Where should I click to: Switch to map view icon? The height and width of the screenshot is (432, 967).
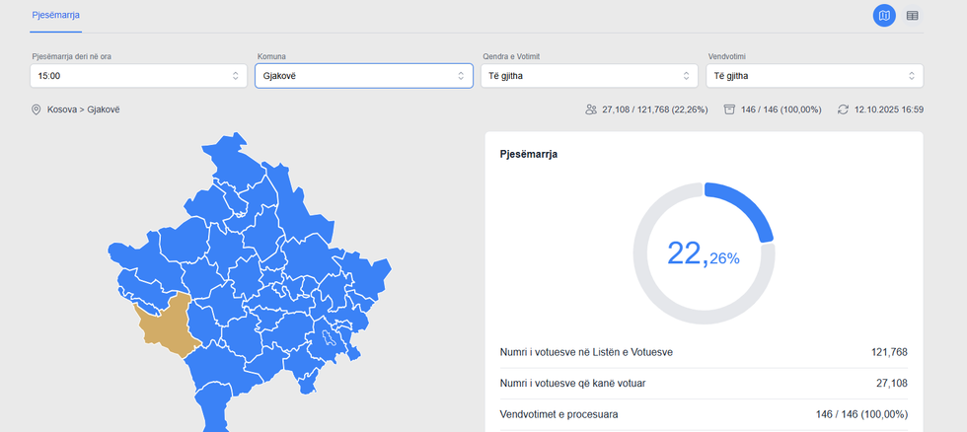(x=884, y=16)
